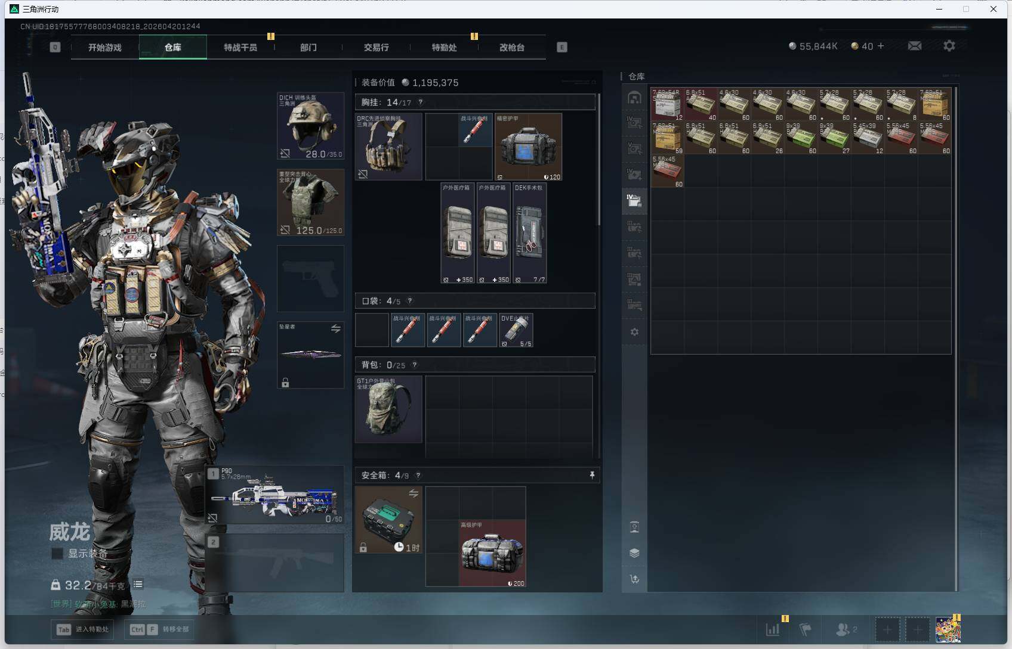Select the 高级护甲 repair bag in safe box
The width and height of the screenshot is (1012, 649).
(492, 554)
